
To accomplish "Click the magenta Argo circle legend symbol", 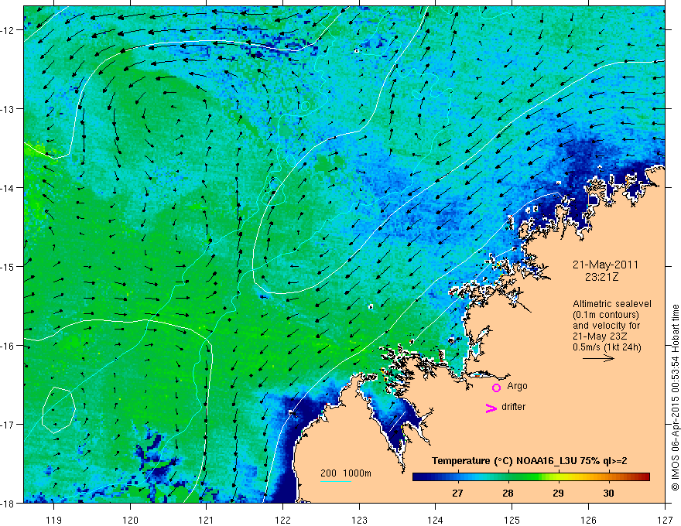I will 496,388.
